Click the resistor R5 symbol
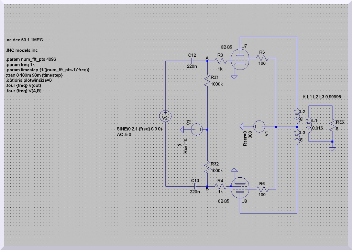Viewport: 352px width, 250px height. pyautogui.click(x=262, y=58)
